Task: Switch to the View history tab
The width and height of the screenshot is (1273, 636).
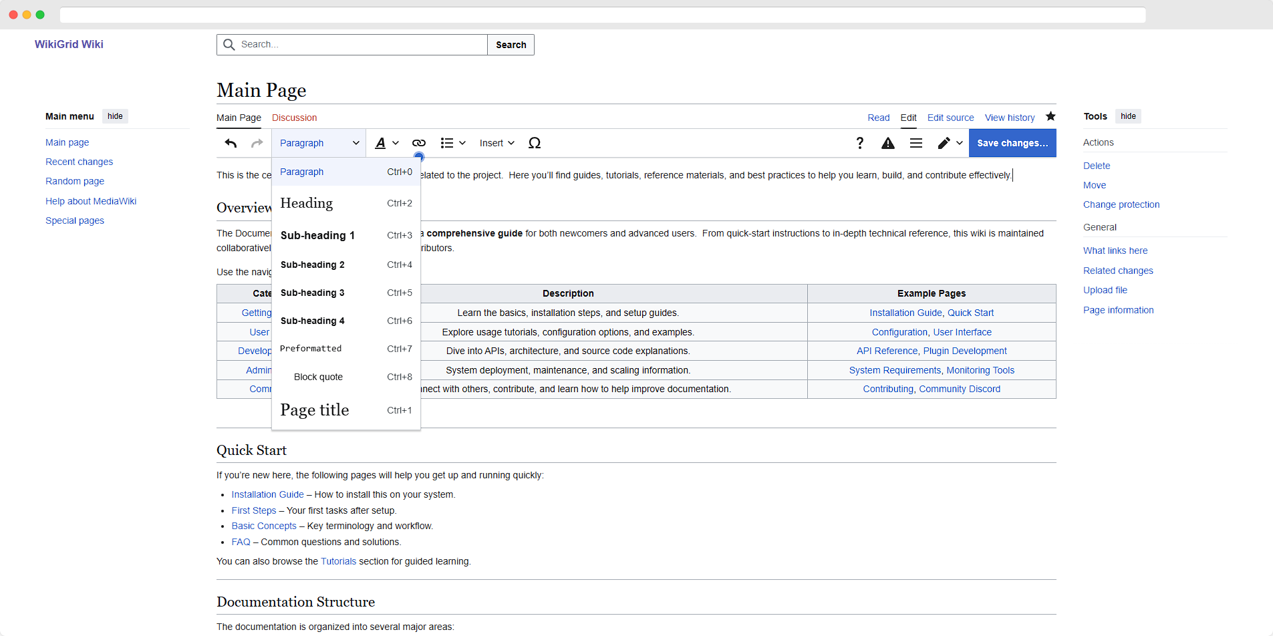Action: pyautogui.click(x=1009, y=118)
